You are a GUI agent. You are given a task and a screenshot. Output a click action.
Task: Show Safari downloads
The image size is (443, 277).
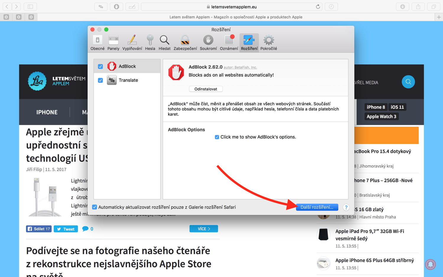403,6
